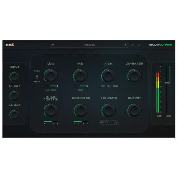Screen dimensions: 178x178
Task: Click the MID band knob
Action: (80, 76)
